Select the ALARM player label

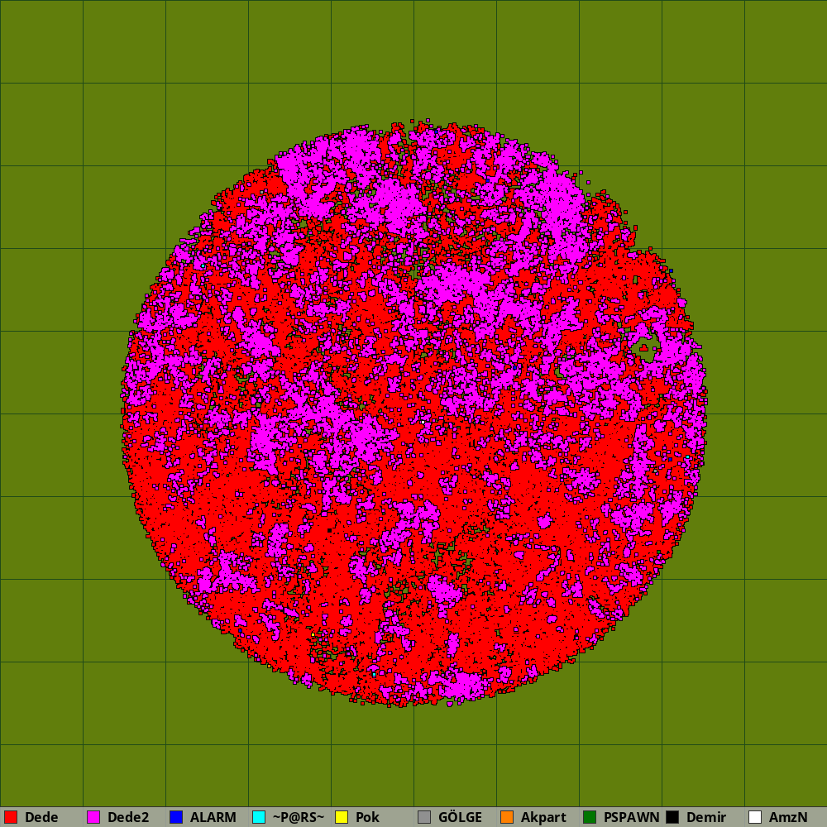tap(213, 818)
